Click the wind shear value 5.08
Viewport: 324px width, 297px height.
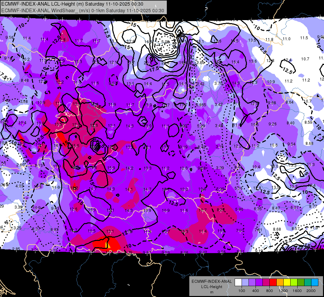pos(165,42)
